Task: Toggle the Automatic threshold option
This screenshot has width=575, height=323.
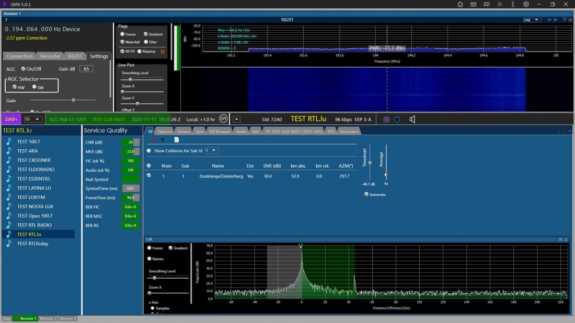Action: point(366,194)
